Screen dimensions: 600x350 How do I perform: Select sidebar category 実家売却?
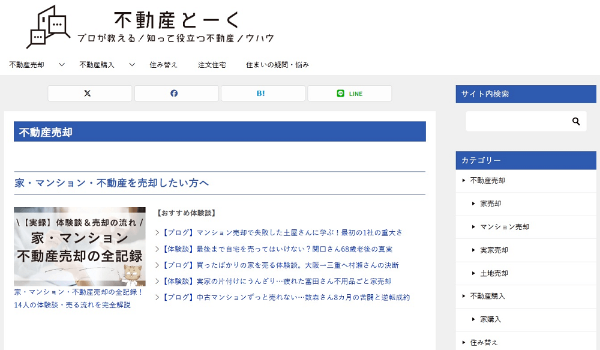(494, 250)
